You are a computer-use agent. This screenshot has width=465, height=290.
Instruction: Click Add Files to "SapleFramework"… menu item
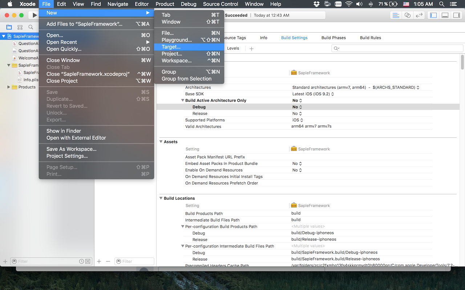coord(96,24)
